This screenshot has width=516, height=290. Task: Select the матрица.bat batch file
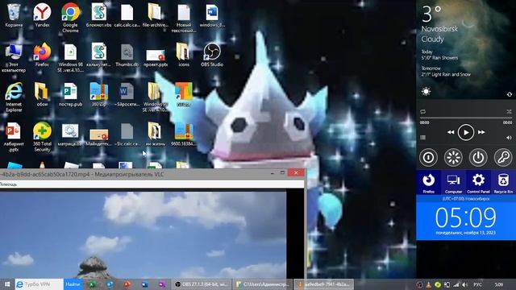pos(70,135)
